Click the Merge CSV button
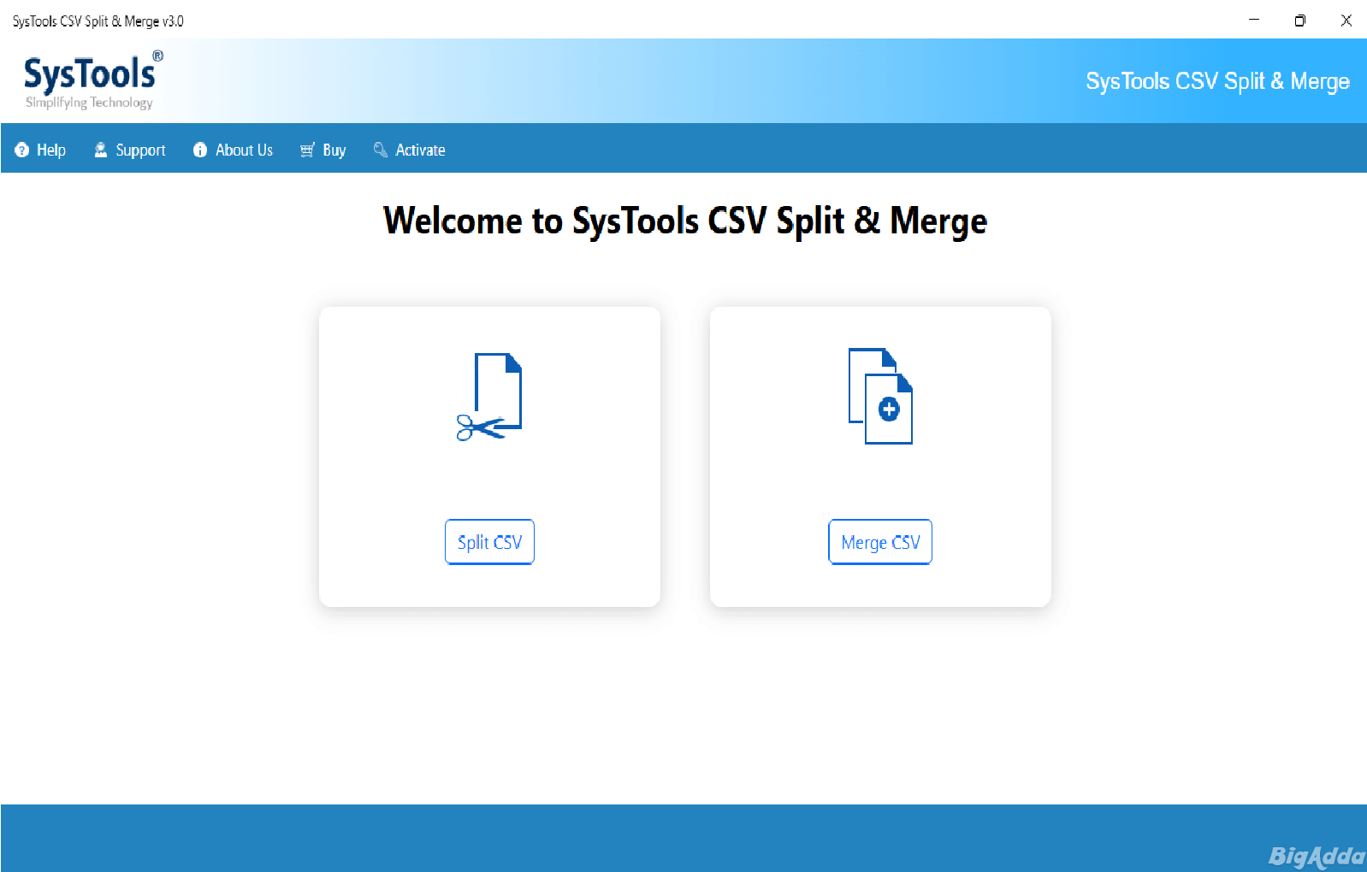The image size is (1367, 872). pos(880,542)
